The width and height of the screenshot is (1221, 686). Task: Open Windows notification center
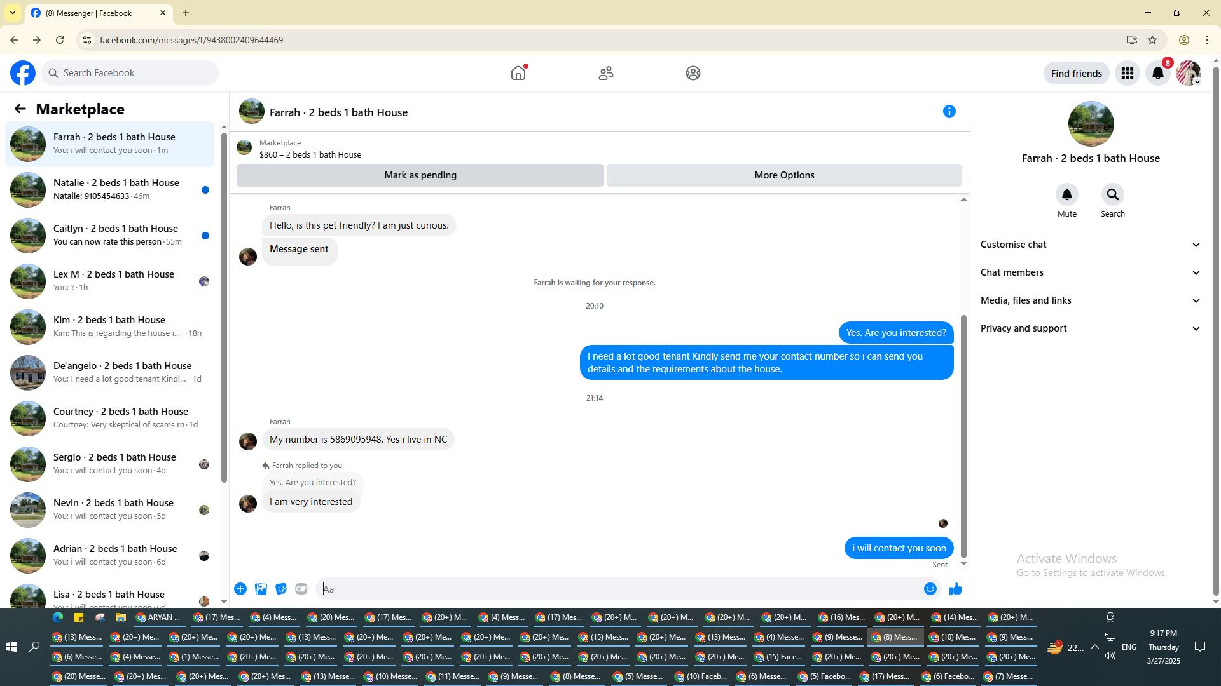[1200, 647]
